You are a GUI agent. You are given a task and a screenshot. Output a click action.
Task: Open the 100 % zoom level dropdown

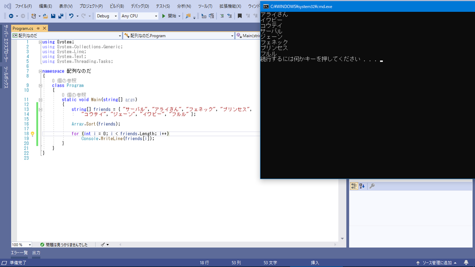[22, 245]
